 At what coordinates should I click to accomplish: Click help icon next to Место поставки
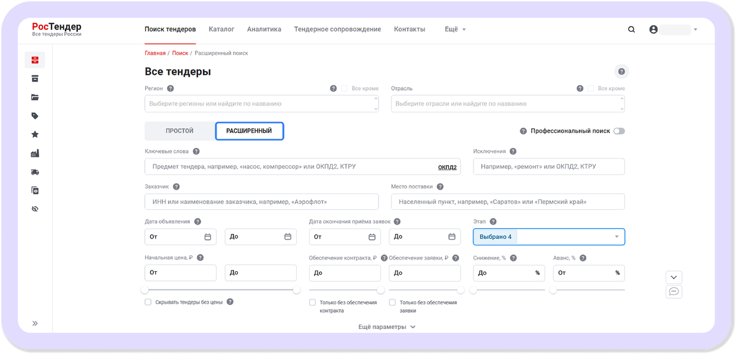[x=440, y=187]
